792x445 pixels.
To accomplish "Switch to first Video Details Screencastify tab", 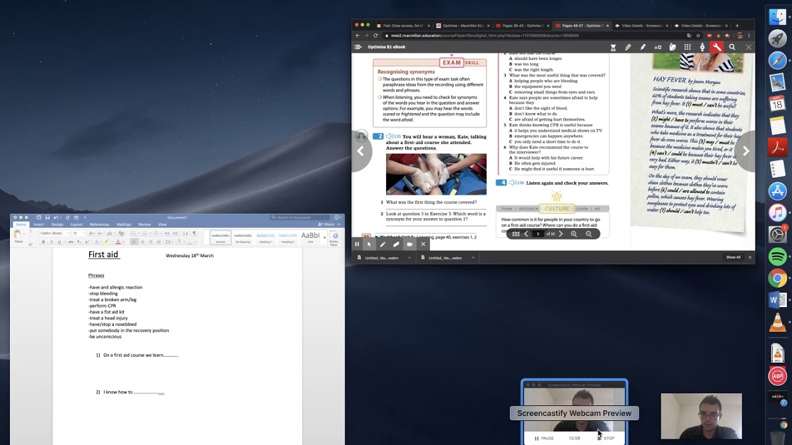I will [642, 25].
